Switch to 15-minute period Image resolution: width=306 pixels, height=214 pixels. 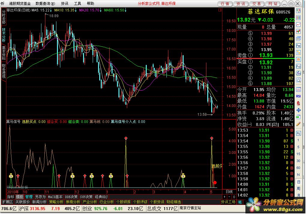pyautogui.click(x=298, y=154)
